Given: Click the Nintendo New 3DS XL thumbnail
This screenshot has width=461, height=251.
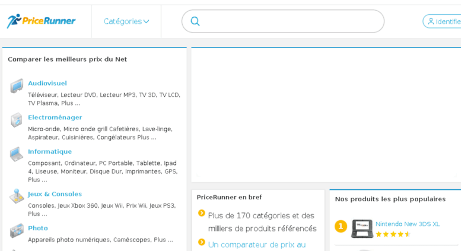Looking at the screenshot, I should tap(362, 228).
